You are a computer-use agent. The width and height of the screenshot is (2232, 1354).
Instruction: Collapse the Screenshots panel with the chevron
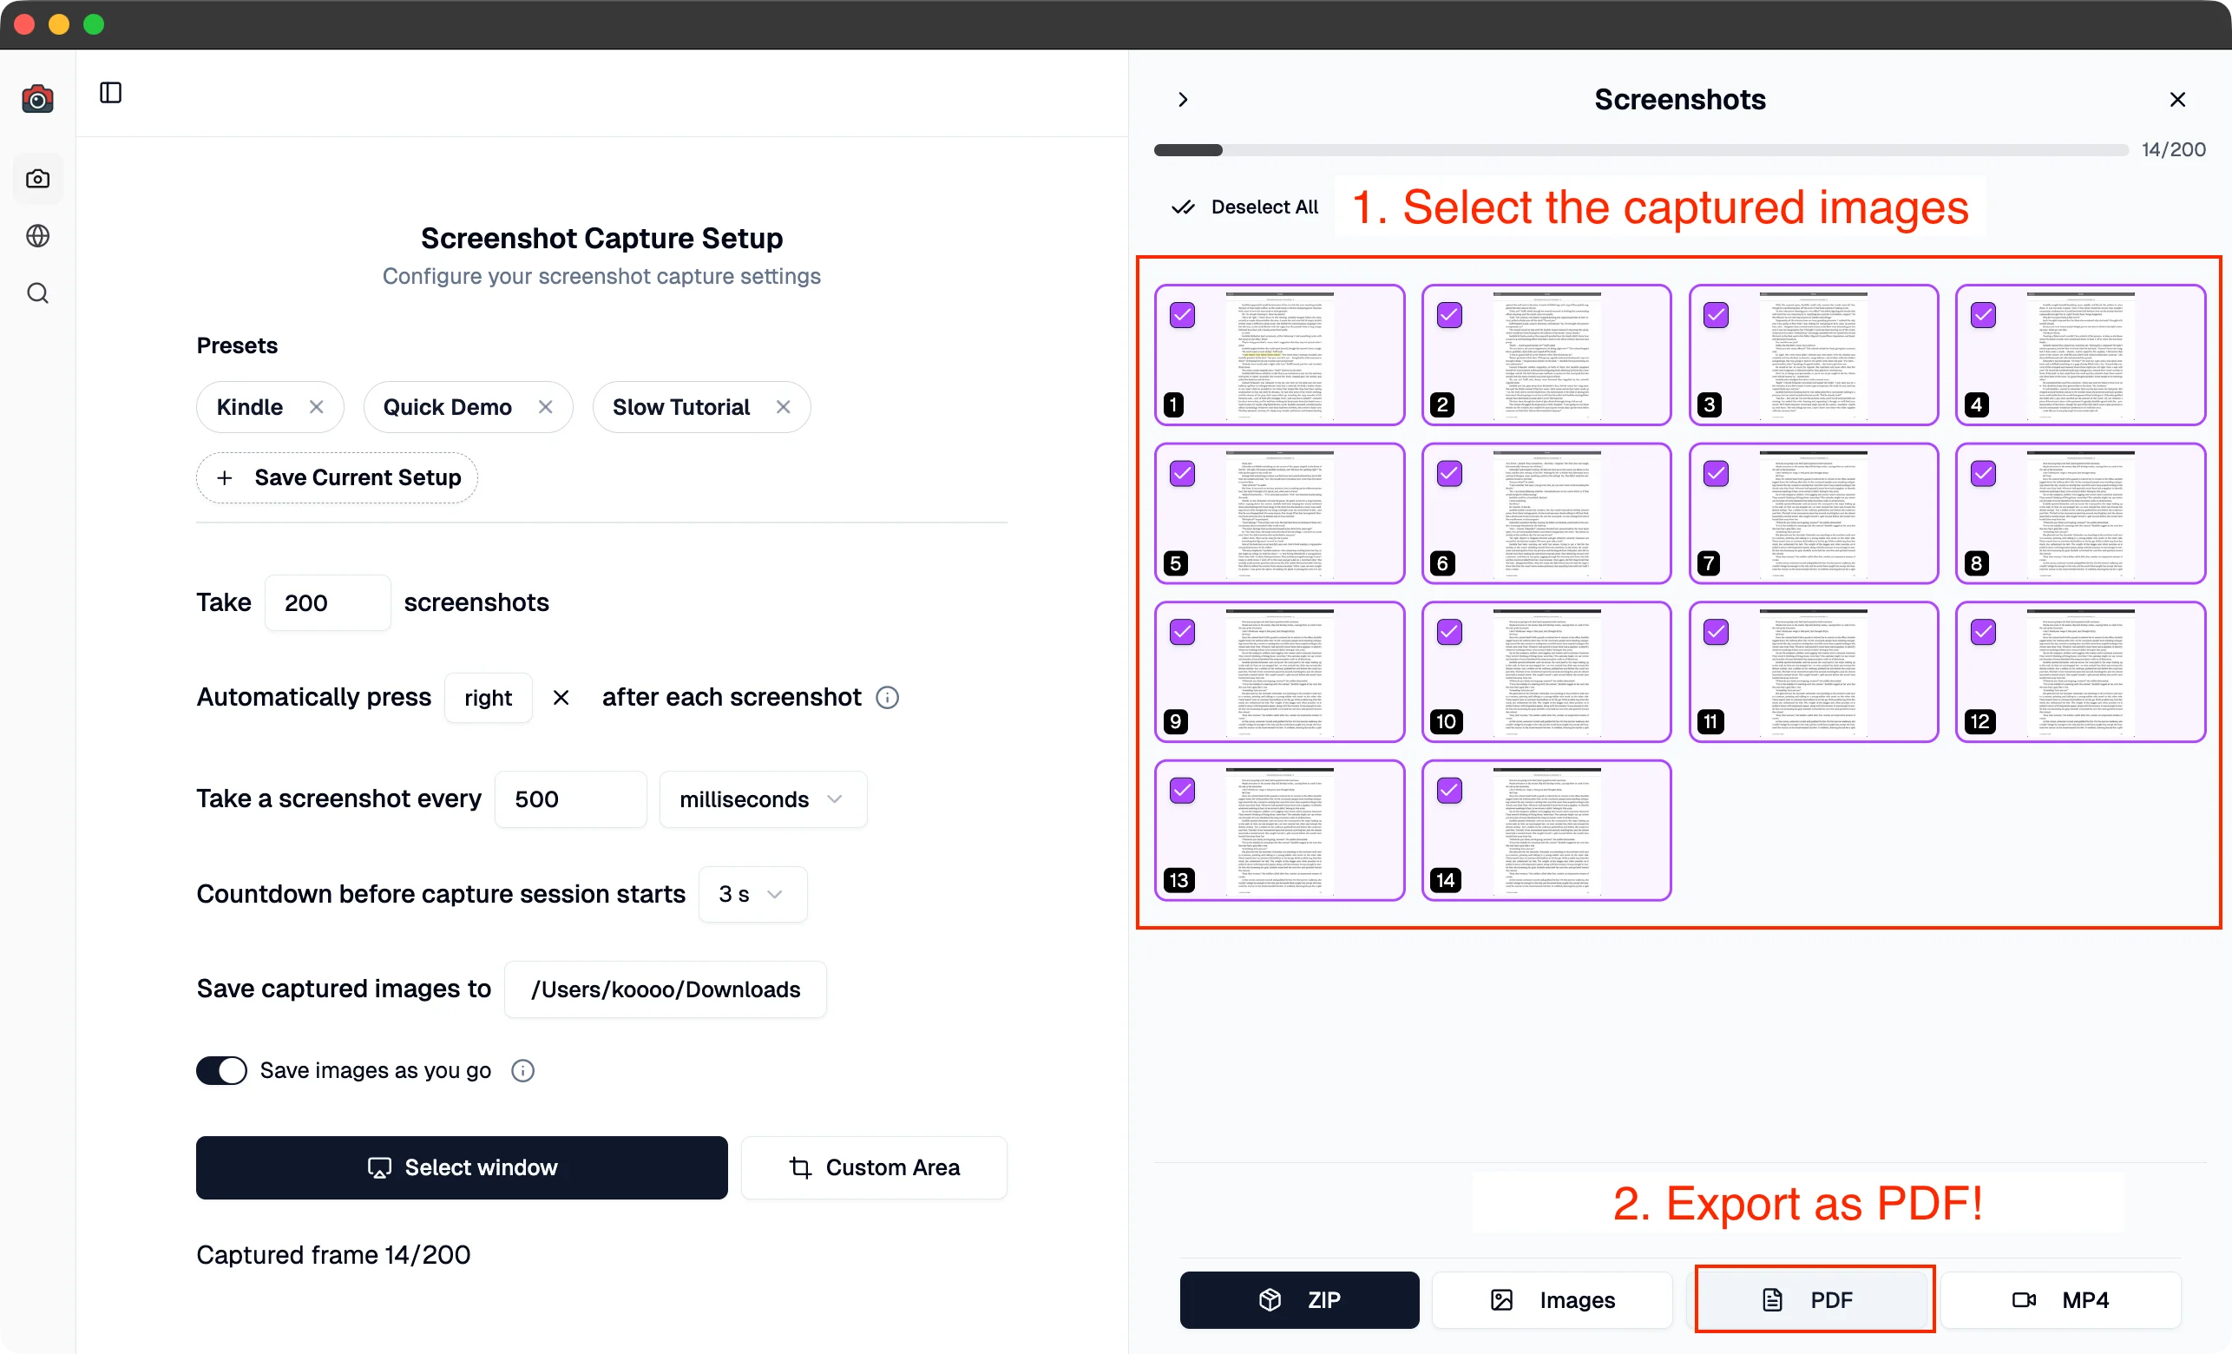click(x=1182, y=99)
